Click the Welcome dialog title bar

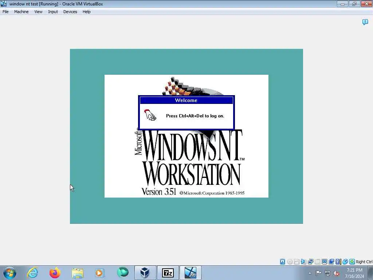tap(186, 100)
